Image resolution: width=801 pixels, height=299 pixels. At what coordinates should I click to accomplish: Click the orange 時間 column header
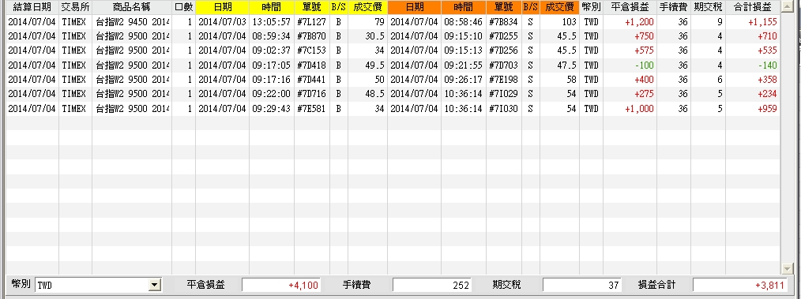(464, 7)
